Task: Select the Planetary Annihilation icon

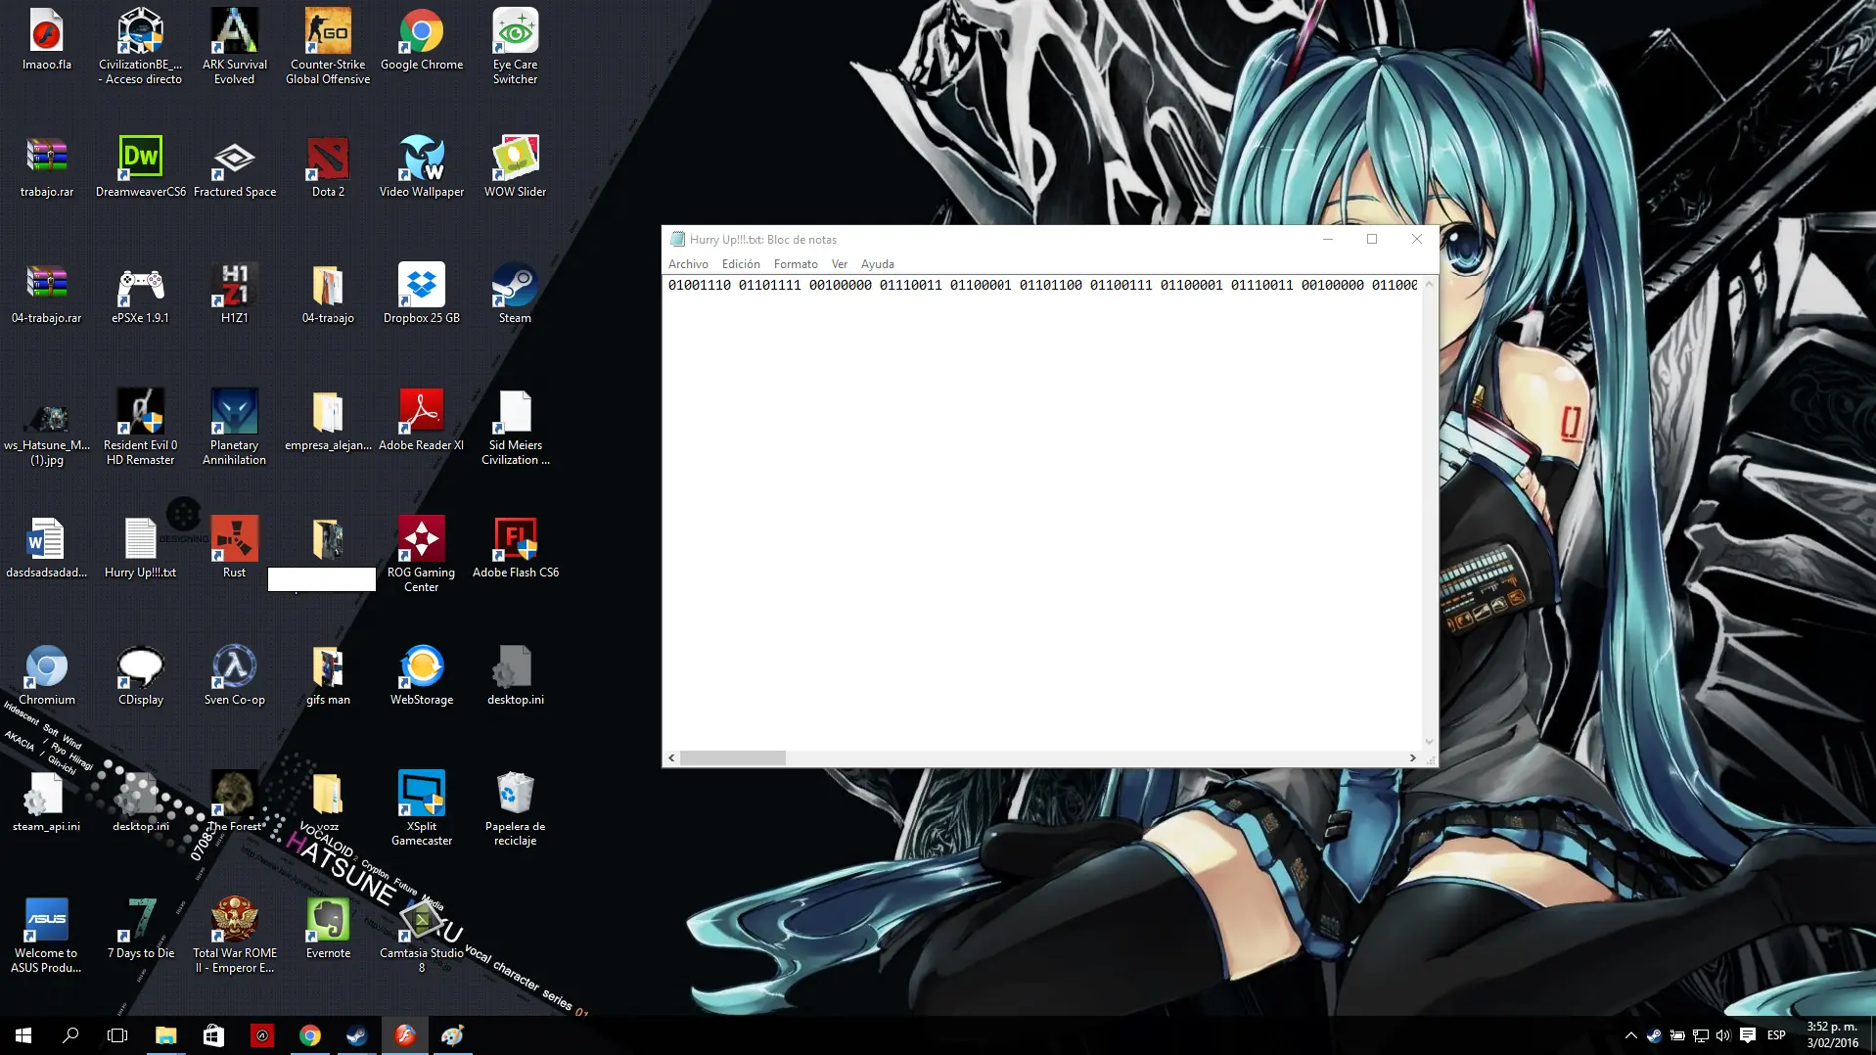Action: (x=235, y=428)
